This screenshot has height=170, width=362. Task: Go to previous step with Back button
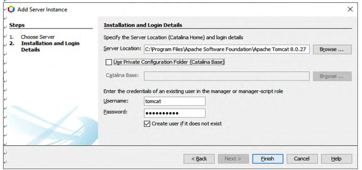point(199,159)
